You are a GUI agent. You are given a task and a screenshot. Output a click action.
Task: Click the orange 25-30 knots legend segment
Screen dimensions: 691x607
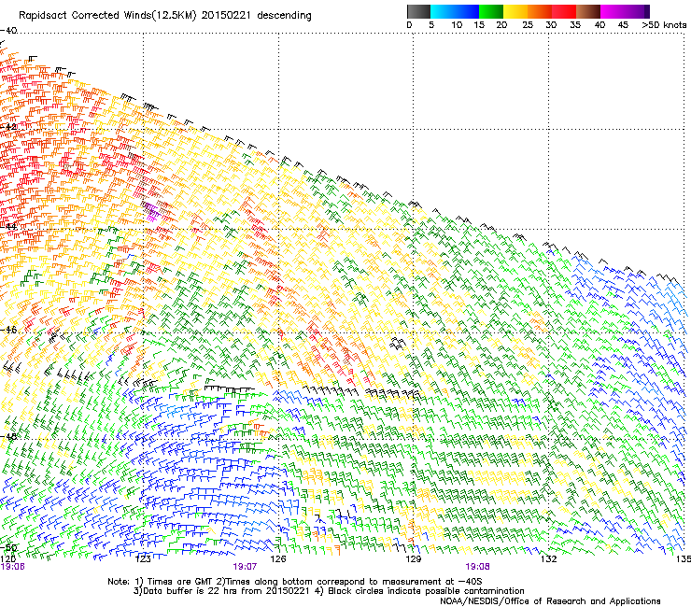540,11
